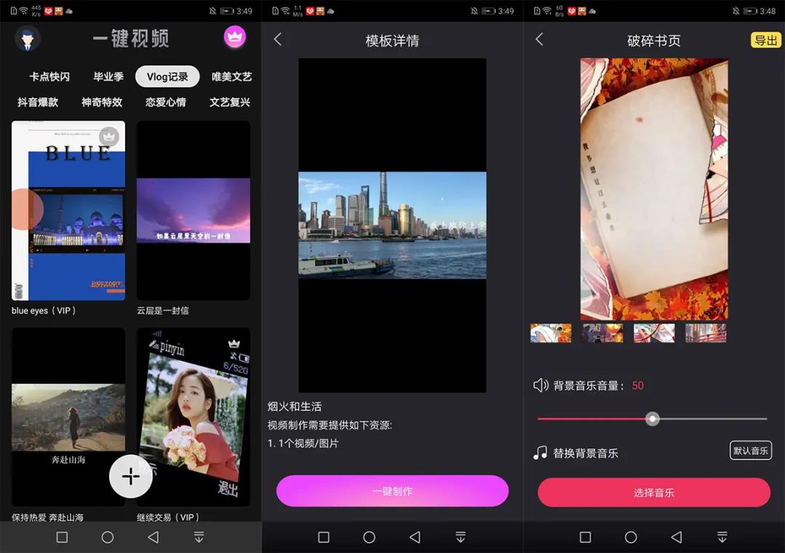Click the back arrow on 破碎书页 screen
This screenshot has height=553, width=785.
(540, 40)
